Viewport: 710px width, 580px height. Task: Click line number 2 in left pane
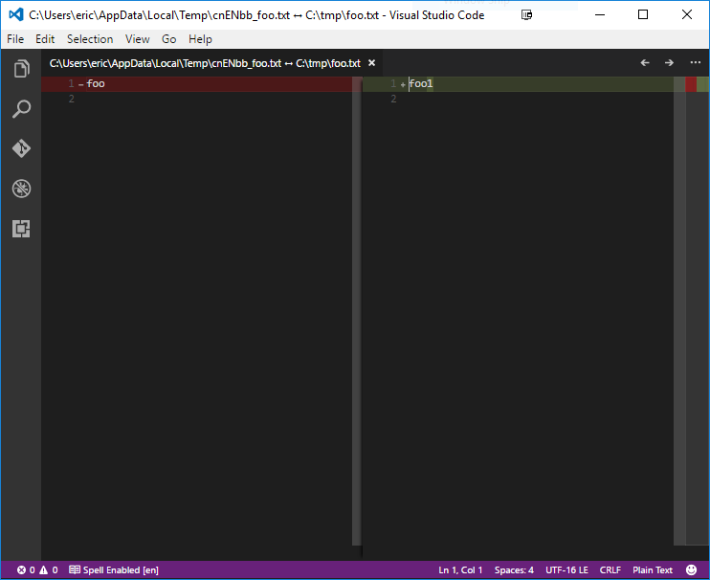(71, 99)
